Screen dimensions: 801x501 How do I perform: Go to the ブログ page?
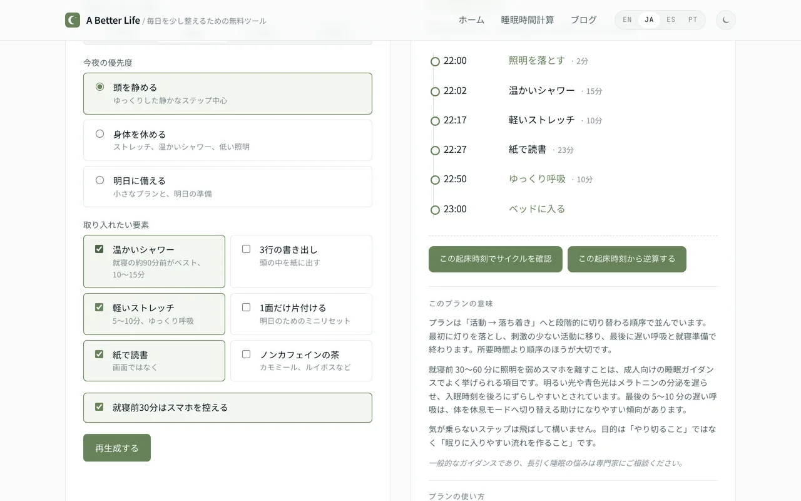point(583,20)
